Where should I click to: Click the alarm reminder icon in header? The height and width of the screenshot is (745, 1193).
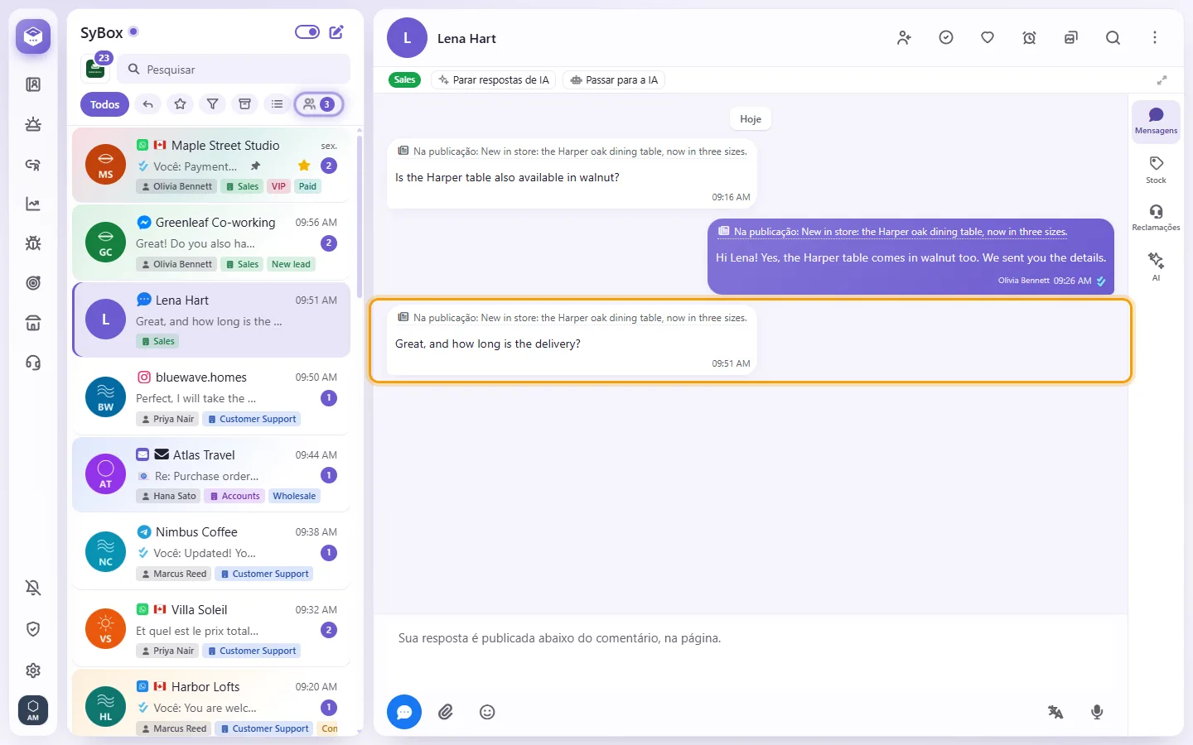tap(1029, 38)
